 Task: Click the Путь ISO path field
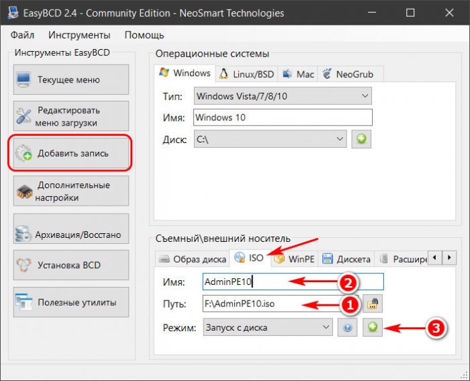(x=281, y=304)
